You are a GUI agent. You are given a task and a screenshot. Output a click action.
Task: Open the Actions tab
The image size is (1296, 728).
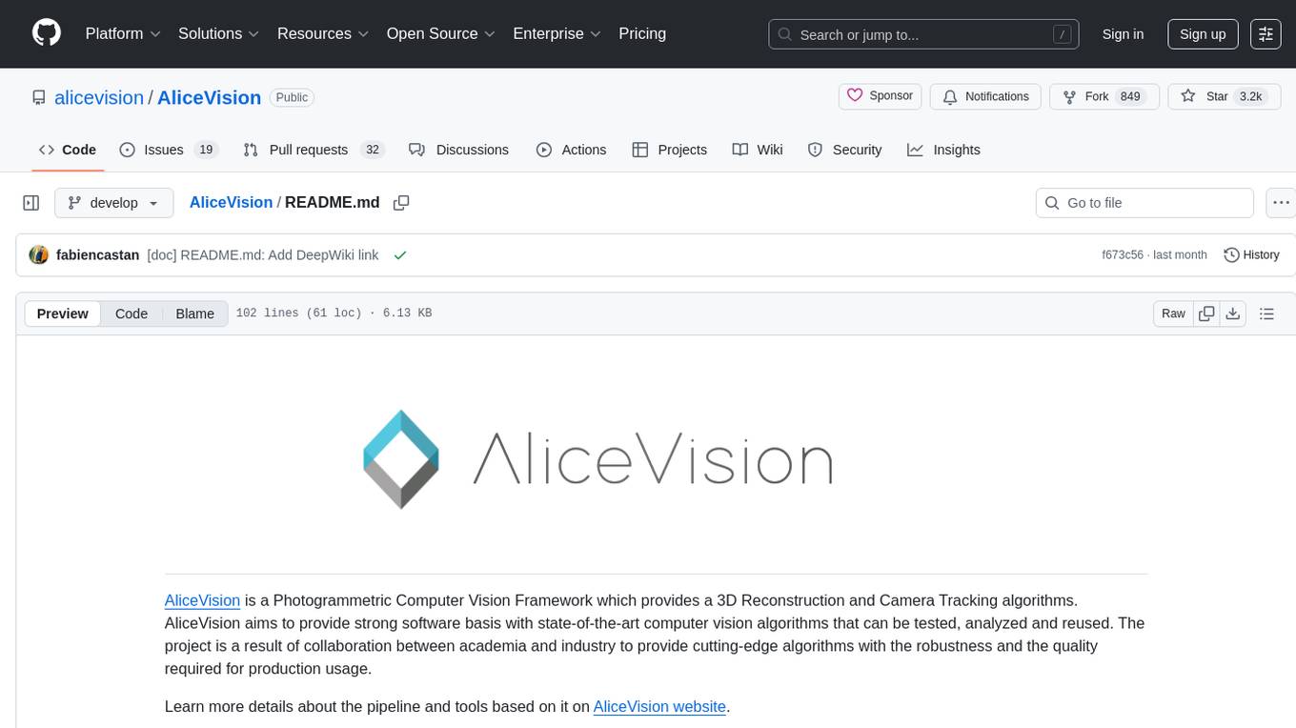(x=571, y=150)
